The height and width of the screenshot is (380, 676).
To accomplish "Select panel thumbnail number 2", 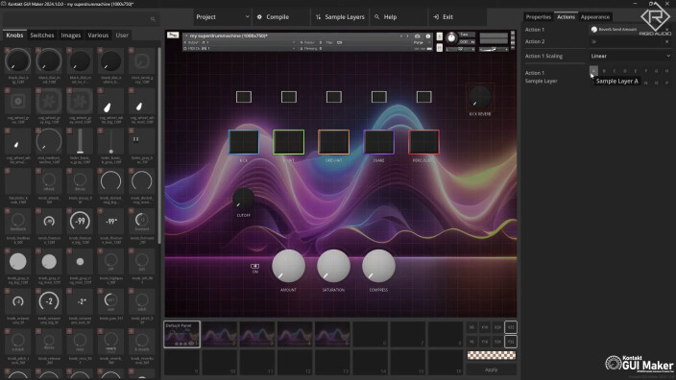I will click(x=220, y=334).
